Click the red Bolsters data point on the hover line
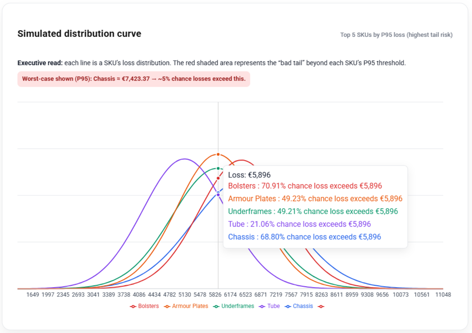This screenshot has width=472, height=333. click(x=218, y=178)
